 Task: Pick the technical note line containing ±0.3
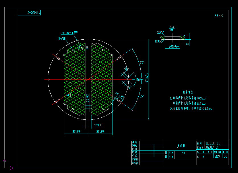click(188, 98)
